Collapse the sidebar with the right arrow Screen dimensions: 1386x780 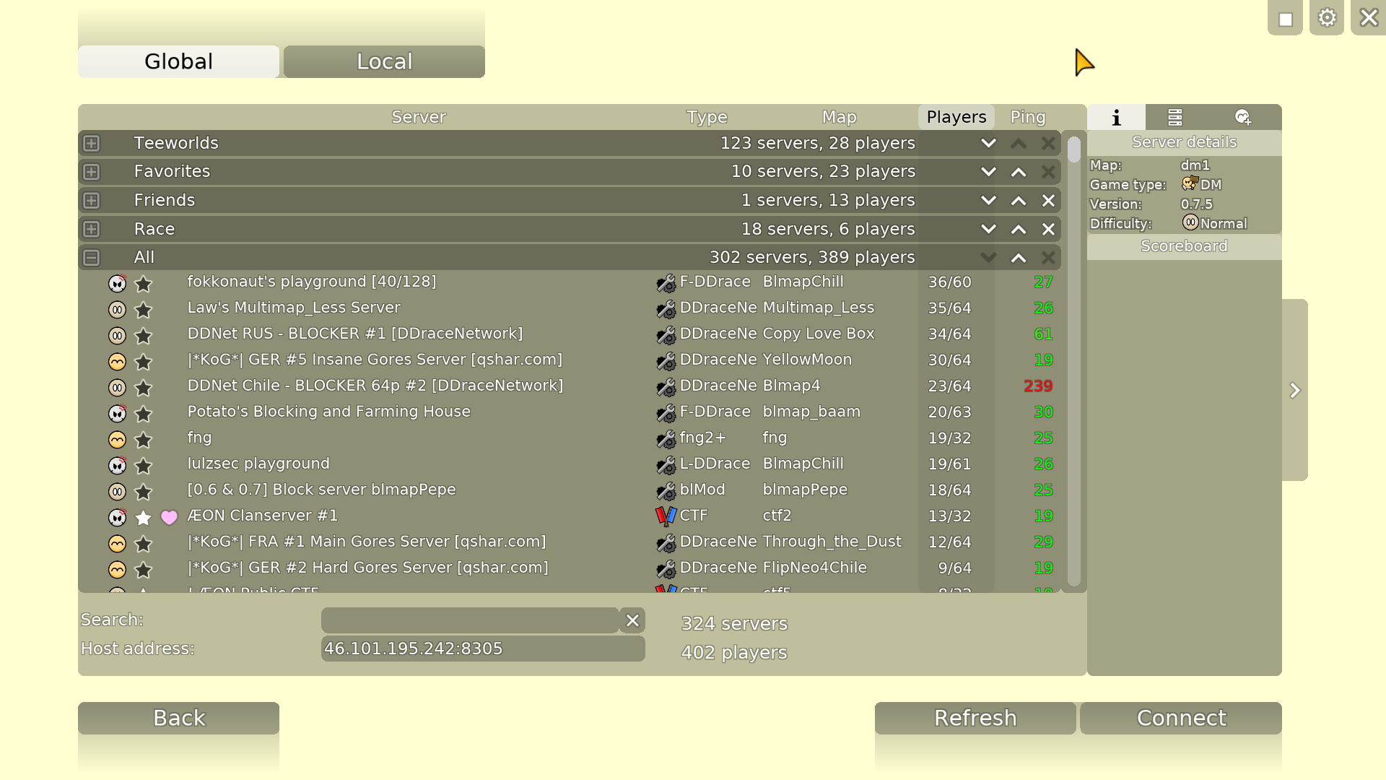(x=1295, y=390)
